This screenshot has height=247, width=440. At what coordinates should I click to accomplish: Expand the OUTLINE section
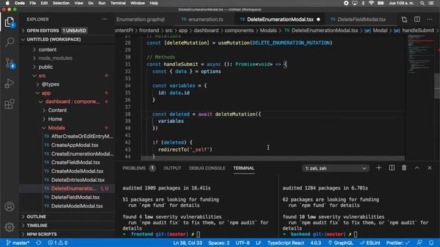[x=67, y=217]
